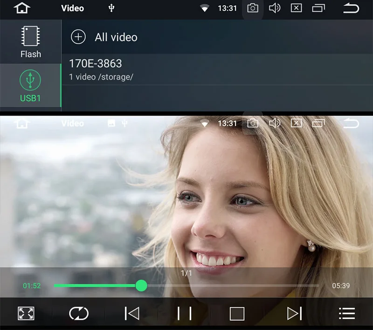Toggle repeat playback mode
The image size is (373, 330).
pyautogui.click(x=79, y=313)
